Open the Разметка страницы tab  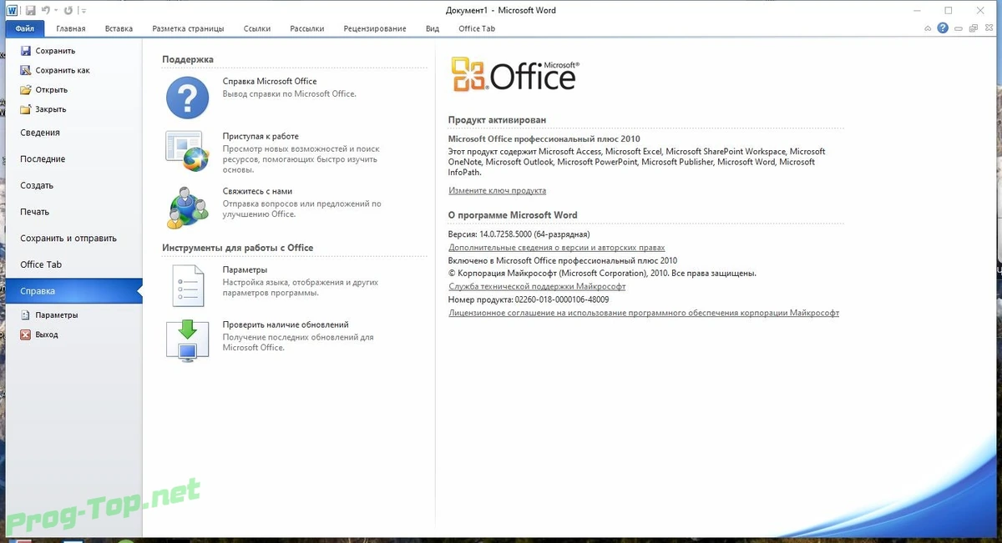click(x=188, y=28)
